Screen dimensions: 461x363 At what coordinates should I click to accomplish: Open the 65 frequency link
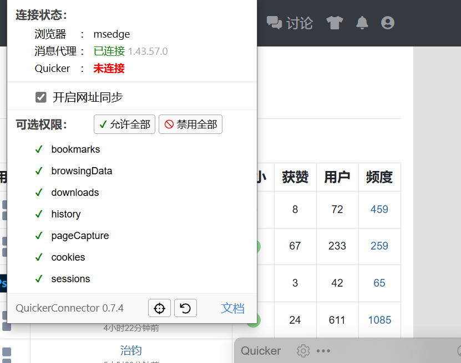379,283
